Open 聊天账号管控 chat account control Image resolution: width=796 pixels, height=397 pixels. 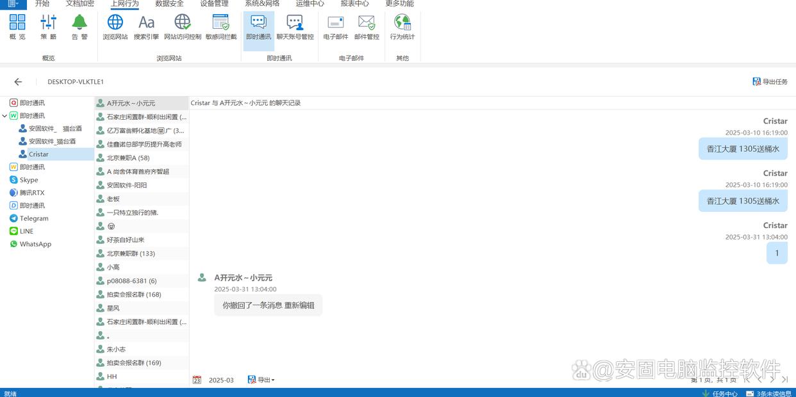[295, 28]
